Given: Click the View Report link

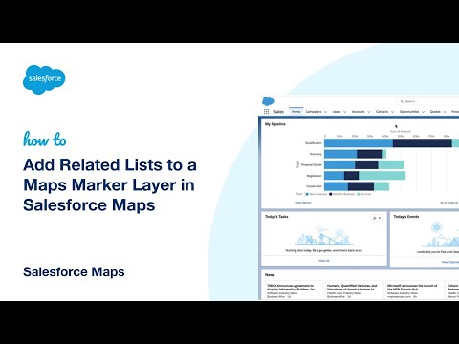Looking at the screenshot, I should [x=303, y=203].
